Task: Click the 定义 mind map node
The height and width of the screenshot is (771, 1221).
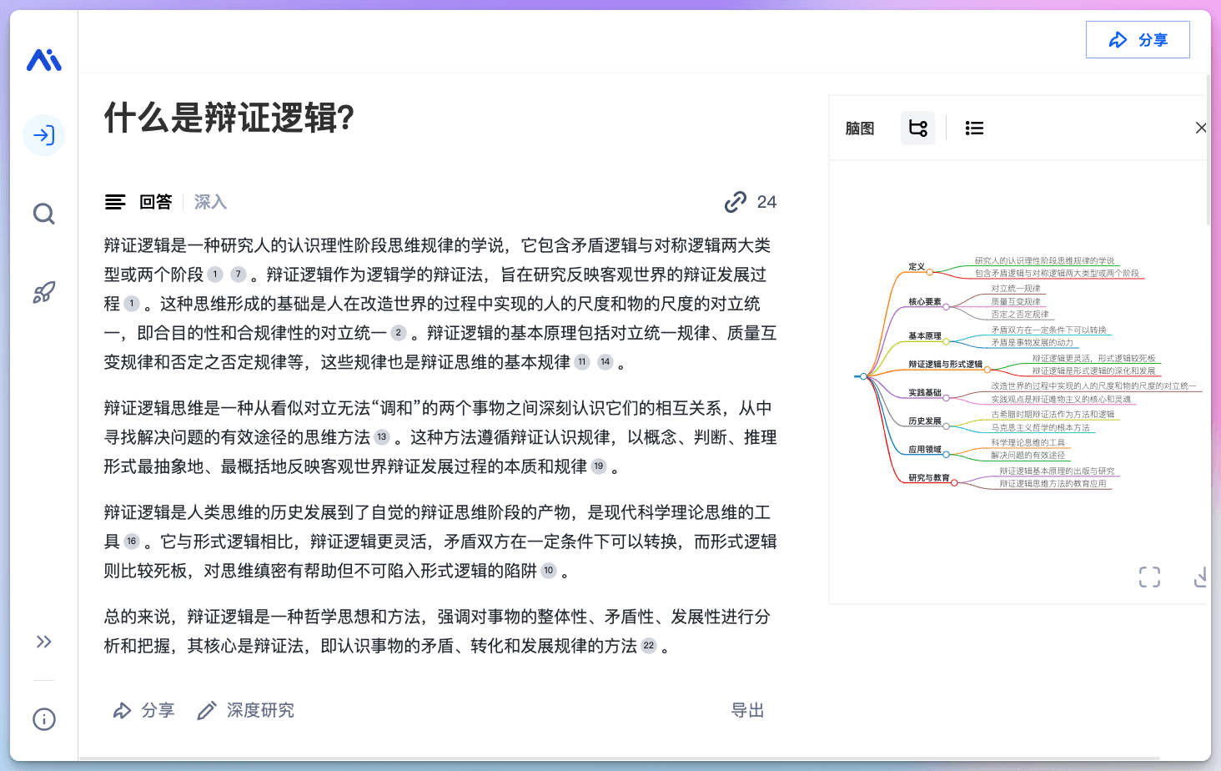Action: [917, 267]
